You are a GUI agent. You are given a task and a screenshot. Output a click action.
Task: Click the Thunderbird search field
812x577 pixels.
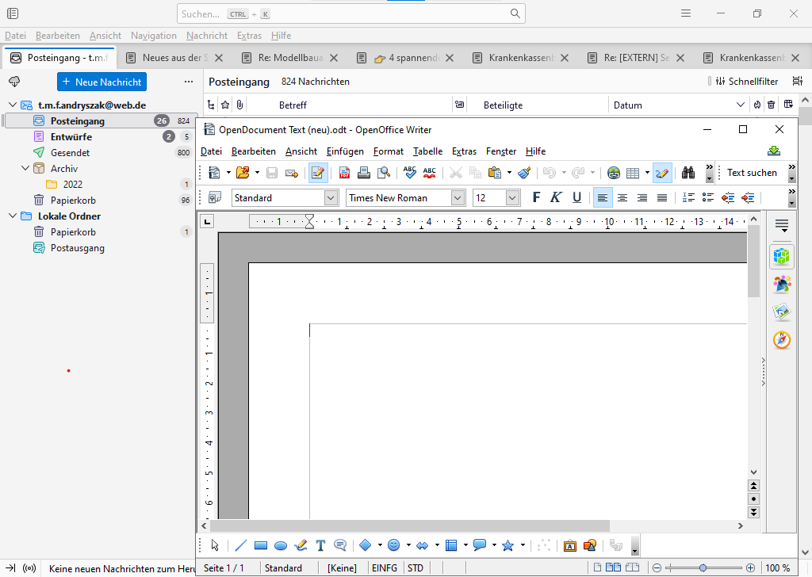coord(349,13)
